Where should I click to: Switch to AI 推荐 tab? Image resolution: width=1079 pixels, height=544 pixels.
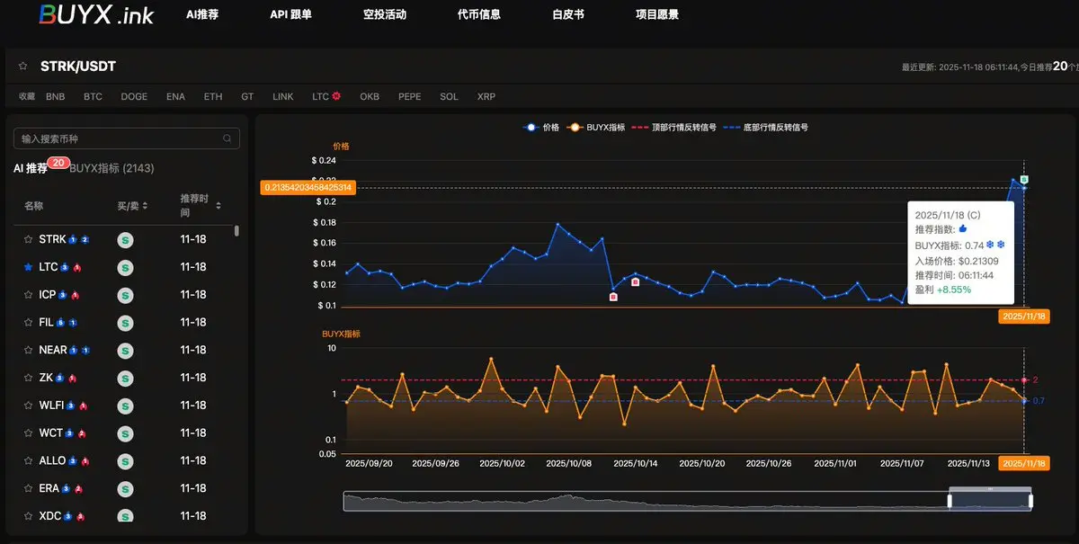pyautogui.click(x=31, y=168)
